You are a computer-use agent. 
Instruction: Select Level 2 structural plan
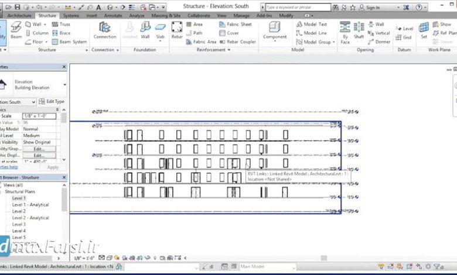(19, 211)
